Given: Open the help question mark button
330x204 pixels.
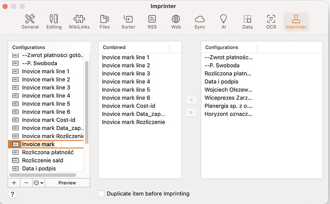Looking at the screenshot, I should pos(13,194).
